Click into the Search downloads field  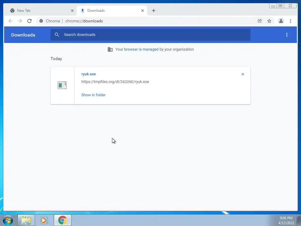point(150,35)
